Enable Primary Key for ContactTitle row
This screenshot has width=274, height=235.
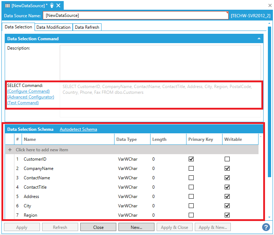click(191, 187)
